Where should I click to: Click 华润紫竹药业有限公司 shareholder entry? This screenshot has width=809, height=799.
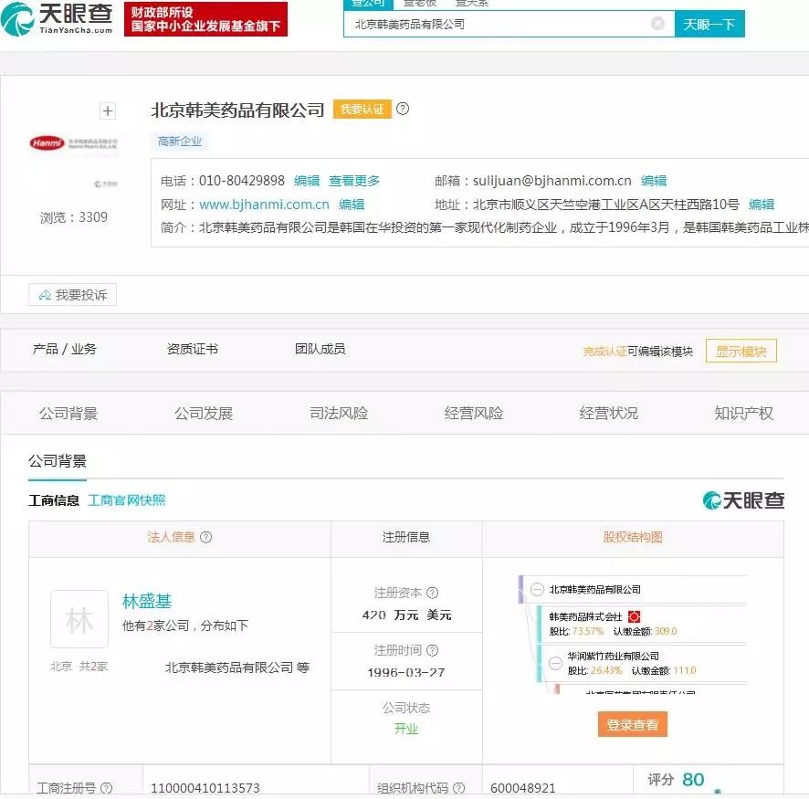click(x=613, y=657)
